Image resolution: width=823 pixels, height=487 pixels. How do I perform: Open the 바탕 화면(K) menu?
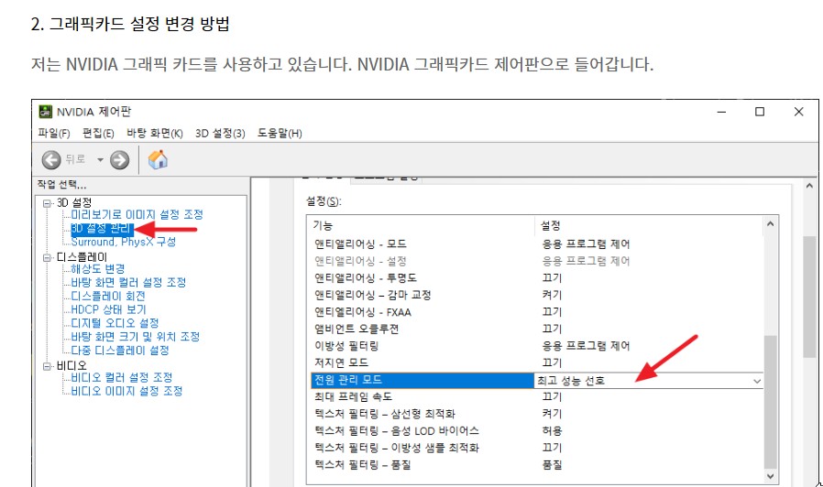tap(154, 133)
